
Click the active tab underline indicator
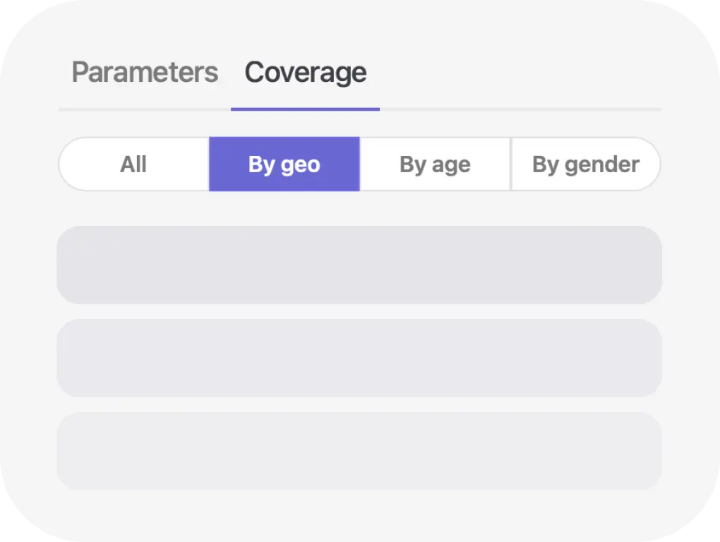tap(305, 107)
